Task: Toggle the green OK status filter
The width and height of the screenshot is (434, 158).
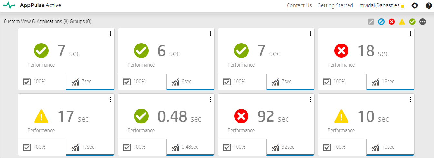Action: click(412, 22)
